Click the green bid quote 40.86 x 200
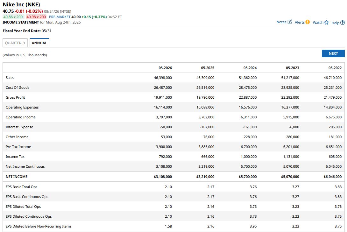This screenshot has height=232, width=347. click(x=13, y=17)
